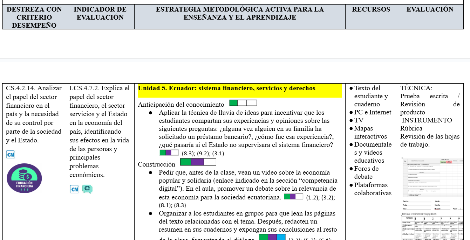Open the Organización del contenido rubric thumbnail

433,177
